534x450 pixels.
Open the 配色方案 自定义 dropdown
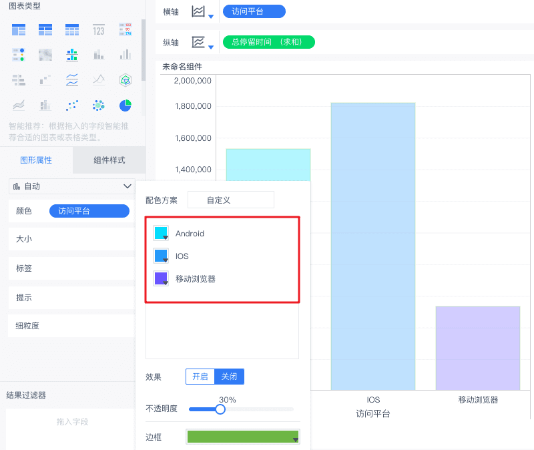click(230, 200)
